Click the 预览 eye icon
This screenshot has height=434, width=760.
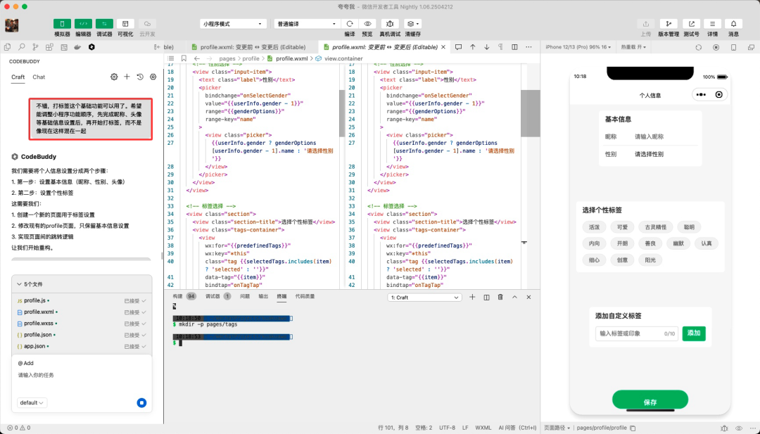[367, 23]
